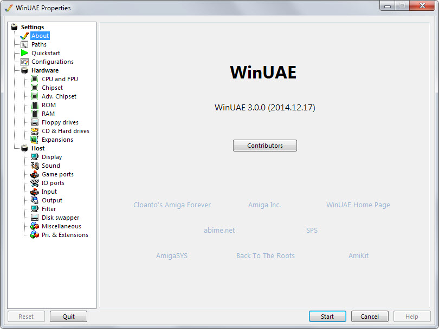
Task: Open Expansions settings
Action: coord(57,140)
